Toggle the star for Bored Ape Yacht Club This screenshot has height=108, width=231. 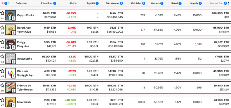pos(2,27)
